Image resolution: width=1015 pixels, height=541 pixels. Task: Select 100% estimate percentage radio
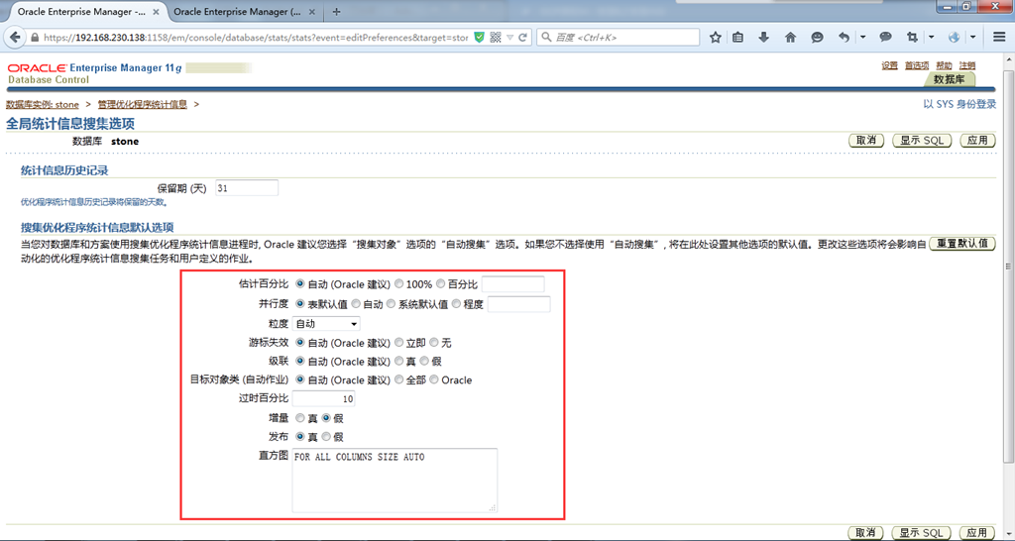coord(399,283)
